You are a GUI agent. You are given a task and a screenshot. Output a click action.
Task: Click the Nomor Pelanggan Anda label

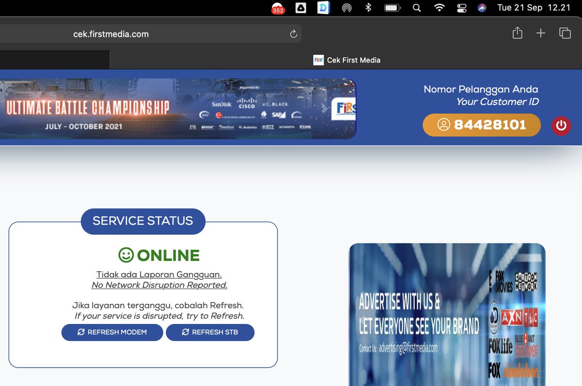[481, 89]
